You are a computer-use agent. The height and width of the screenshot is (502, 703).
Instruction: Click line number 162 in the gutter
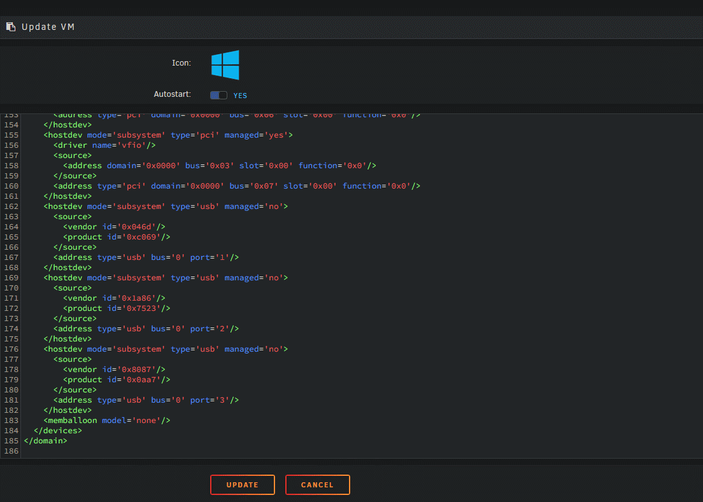tap(11, 206)
